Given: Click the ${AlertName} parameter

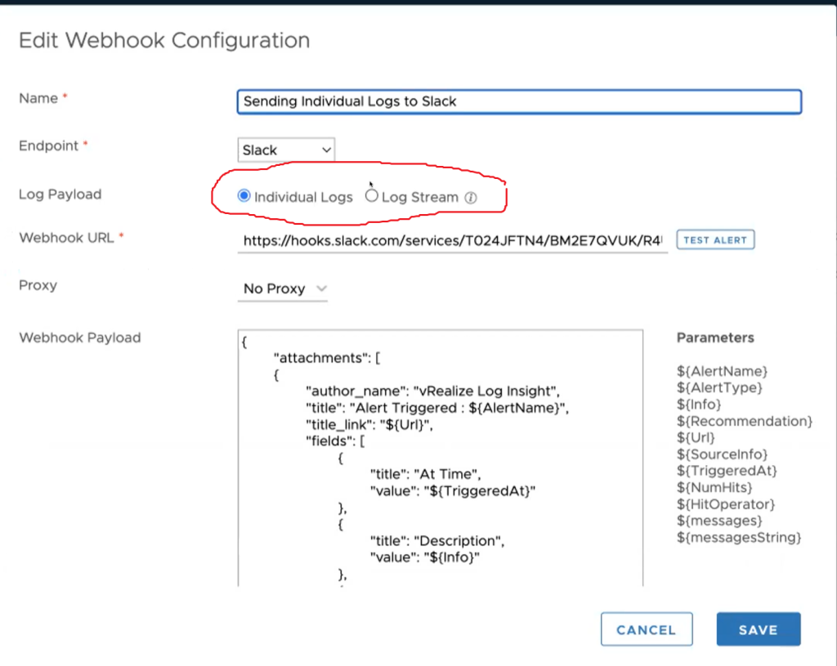Looking at the screenshot, I should tap(723, 371).
